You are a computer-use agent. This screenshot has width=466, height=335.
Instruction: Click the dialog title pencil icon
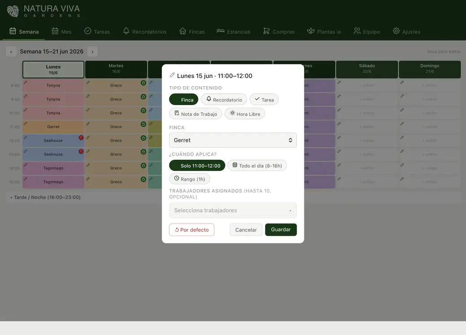pyautogui.click(x=172, y=75)
